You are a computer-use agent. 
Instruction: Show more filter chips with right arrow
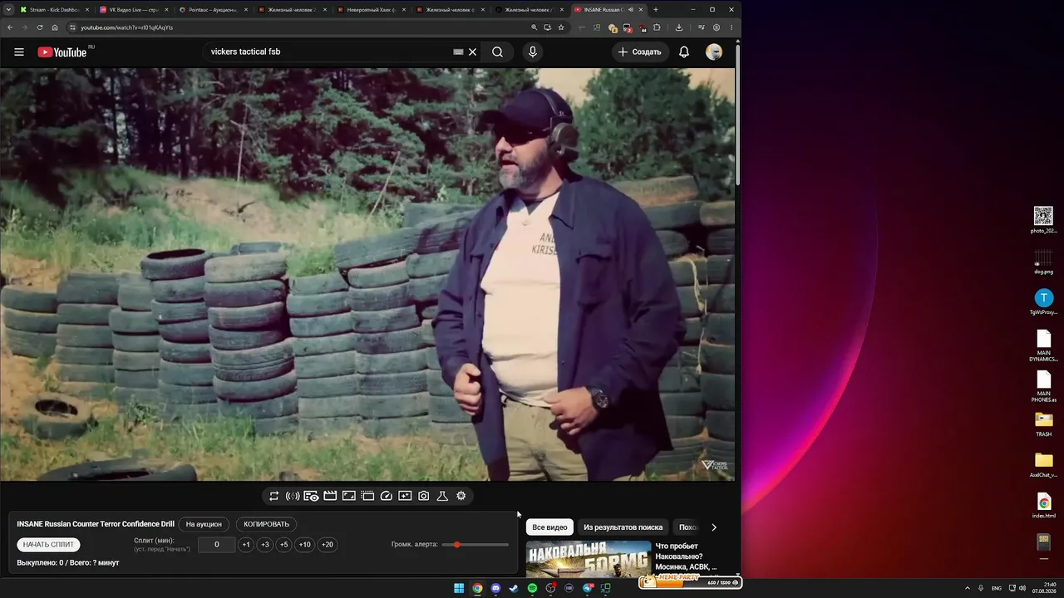[713, 527]
